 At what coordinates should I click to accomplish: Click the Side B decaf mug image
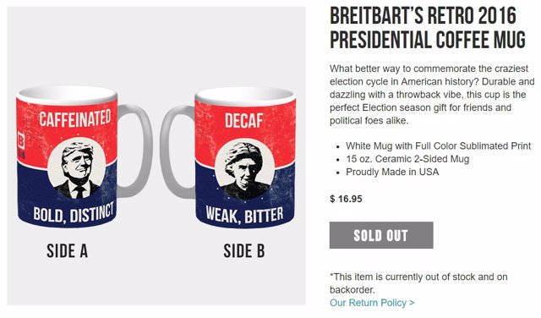click(227, 158)
